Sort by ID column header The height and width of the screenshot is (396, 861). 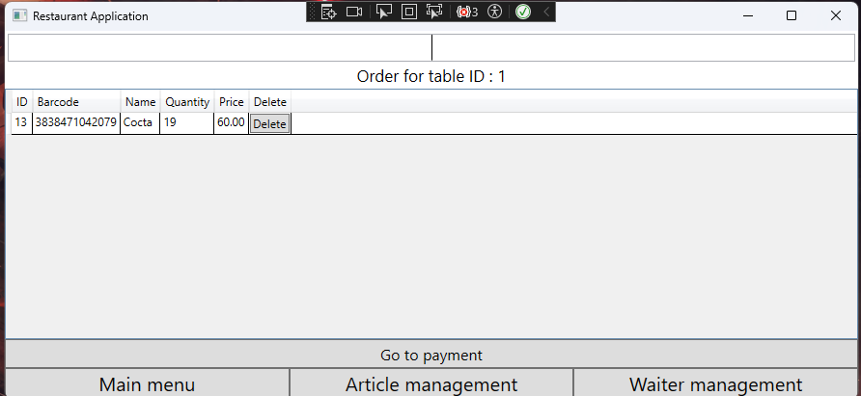click(x=22, y=102)
